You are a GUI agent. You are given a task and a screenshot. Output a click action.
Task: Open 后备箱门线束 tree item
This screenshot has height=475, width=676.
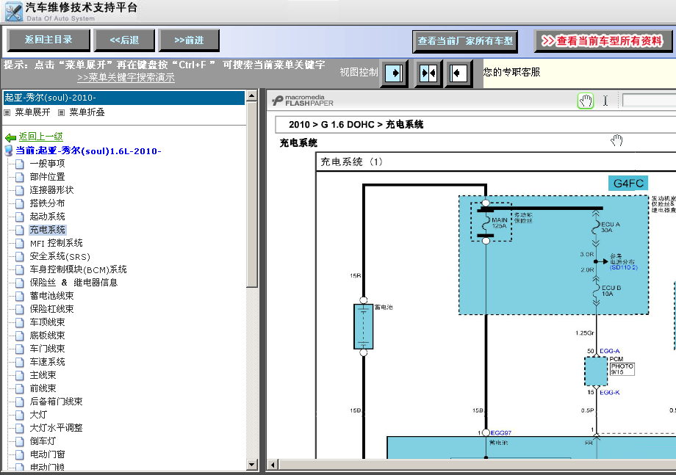pyautogui.click(x=56, y=402)
